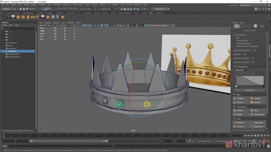The width and height of the screenshot is (271, 152).
Task: Click the Reset Curve button
Action: click(x=250, y=90)
